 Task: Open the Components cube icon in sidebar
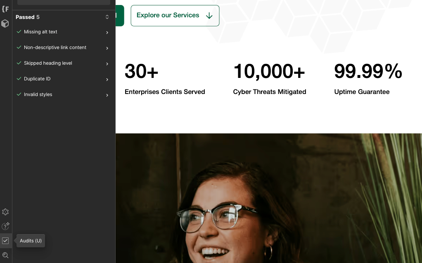pos(5,23)
